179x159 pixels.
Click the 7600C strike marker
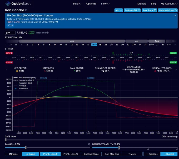[173, 62]
